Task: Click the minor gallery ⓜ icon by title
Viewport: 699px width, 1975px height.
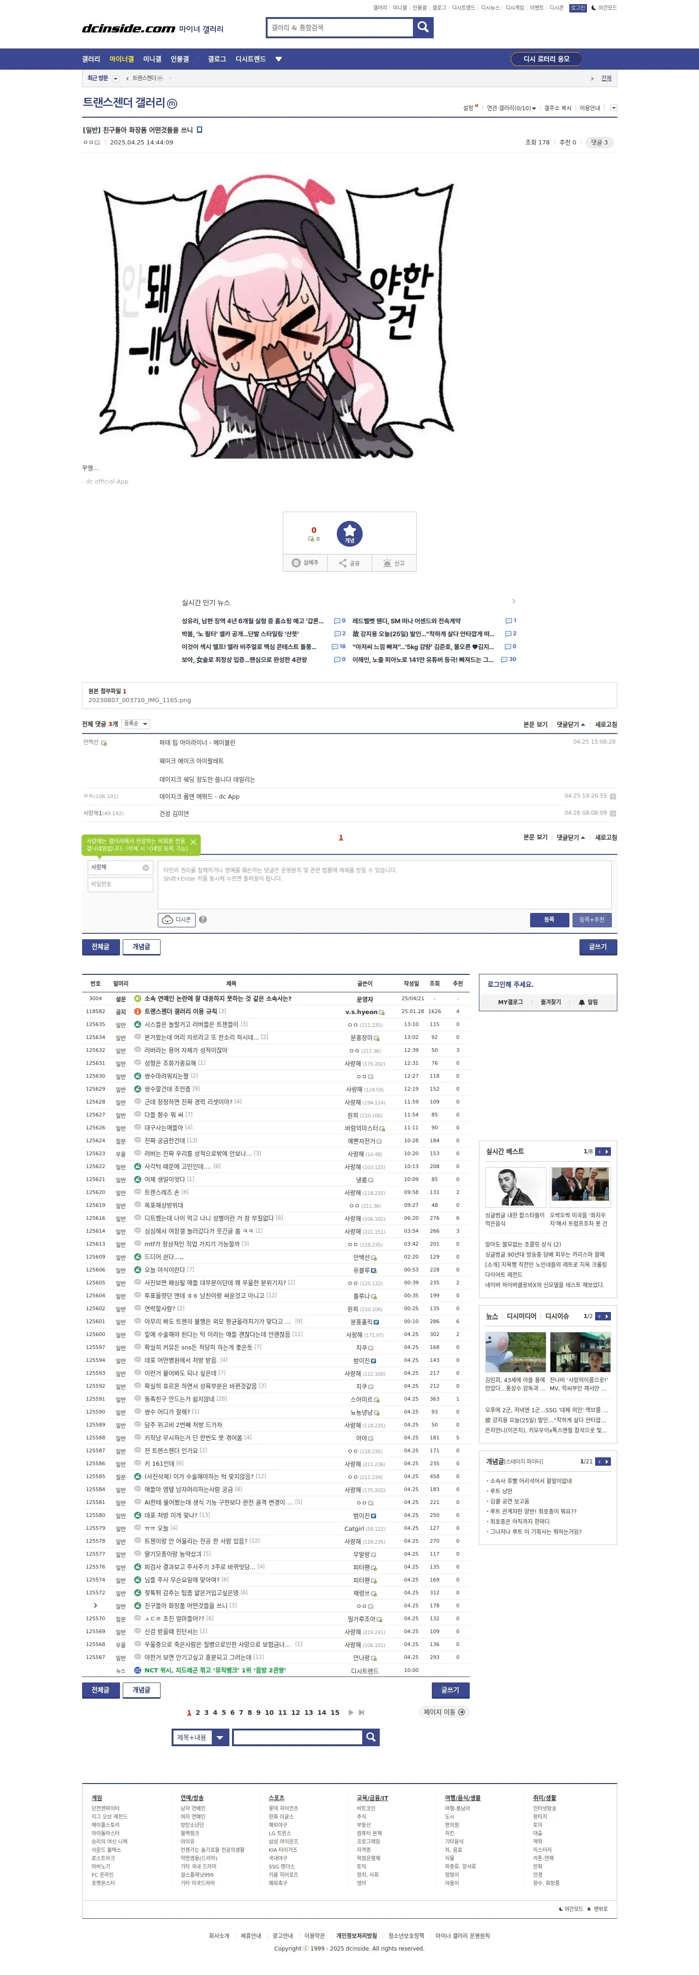Action: tap(172, 103)
